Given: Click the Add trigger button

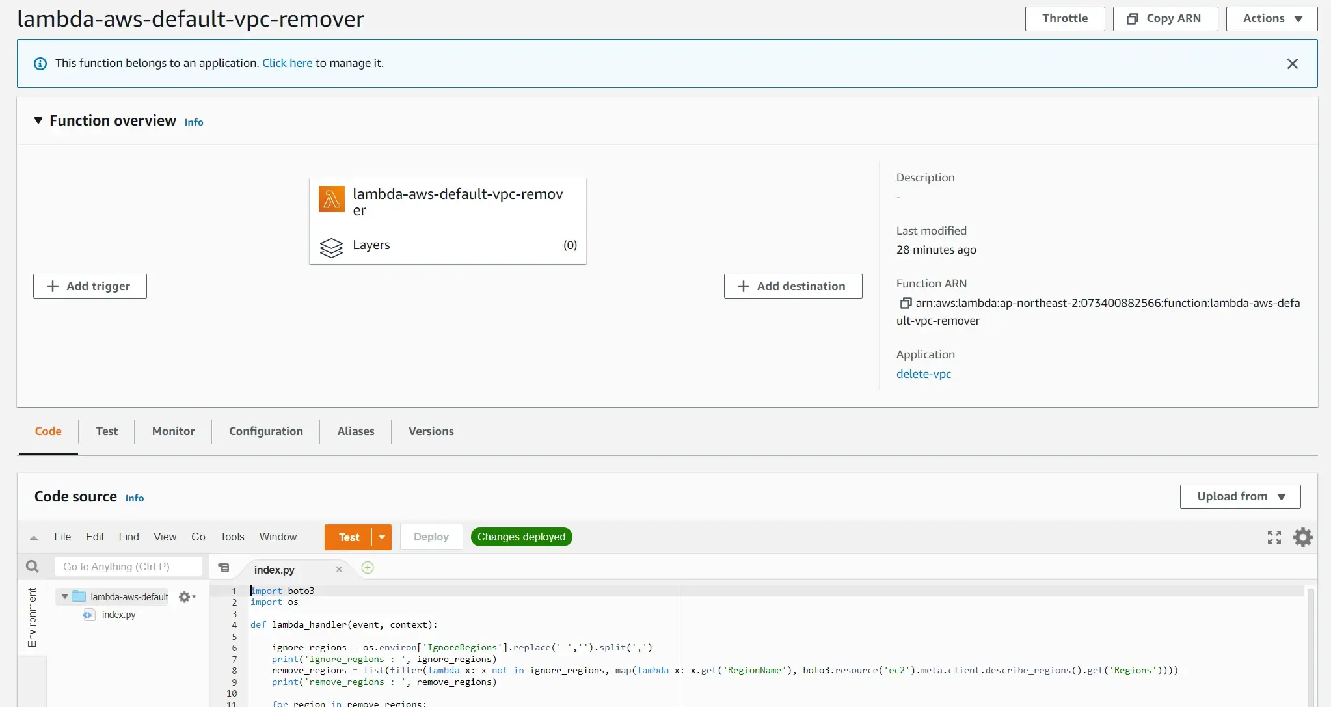Looking at the screenshot, I should [x=90, y=286].
